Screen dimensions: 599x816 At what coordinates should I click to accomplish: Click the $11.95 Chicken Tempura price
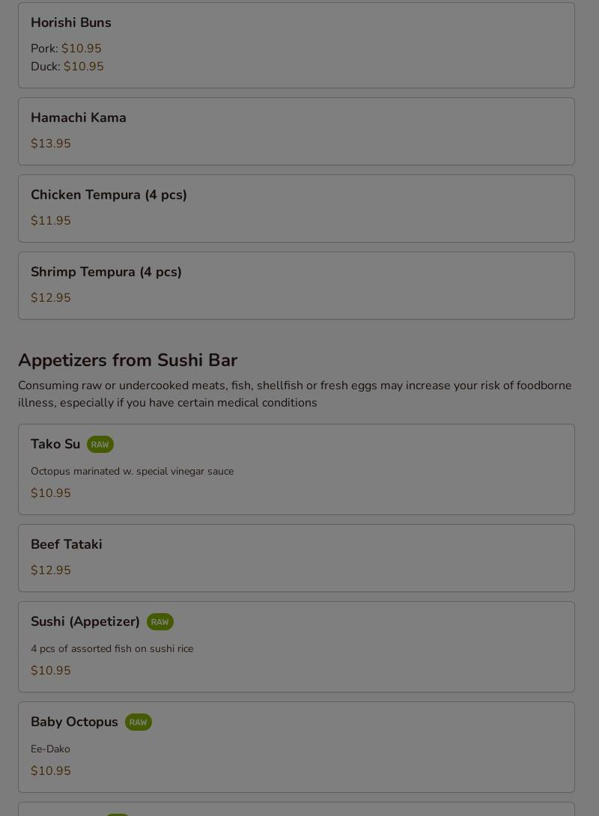point(50,221)
